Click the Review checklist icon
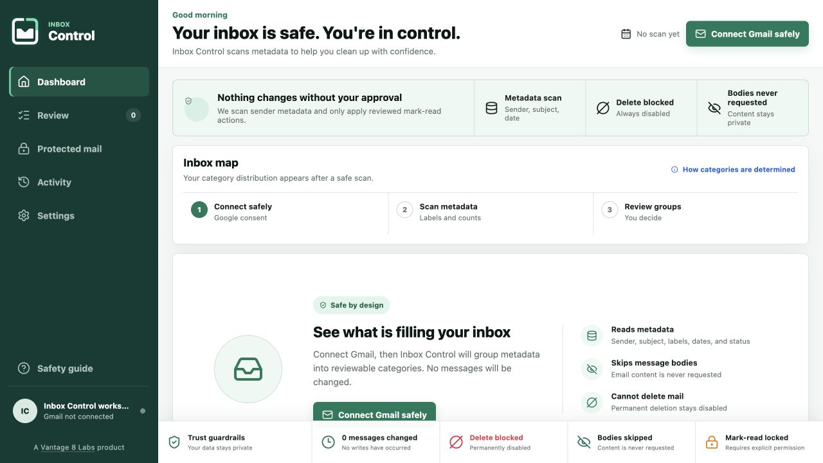 coord(24,115)
